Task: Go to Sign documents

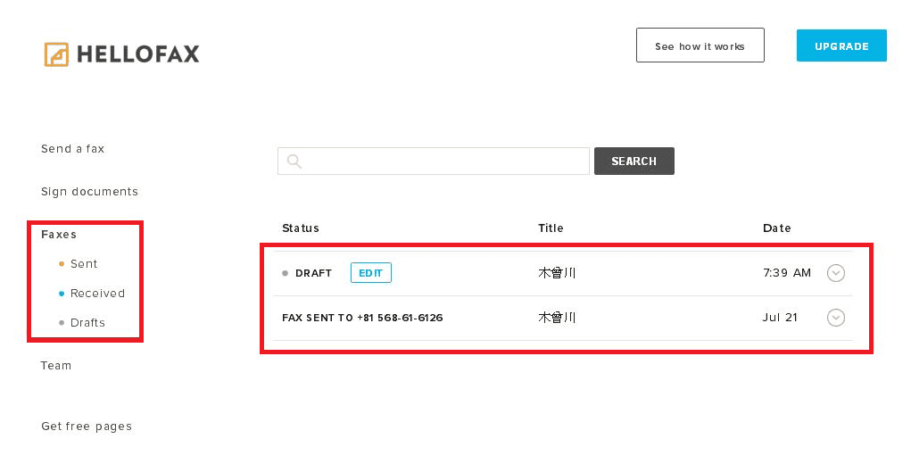Action: [x=89, y=192]
